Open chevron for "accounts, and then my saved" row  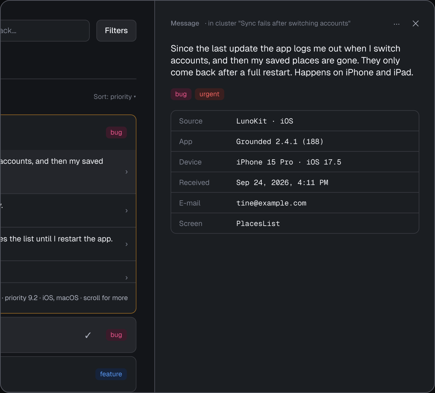(127, 172)
